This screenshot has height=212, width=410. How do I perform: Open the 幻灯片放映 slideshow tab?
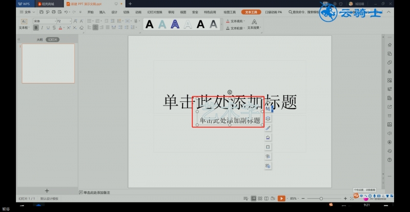[x=155, y=12]
